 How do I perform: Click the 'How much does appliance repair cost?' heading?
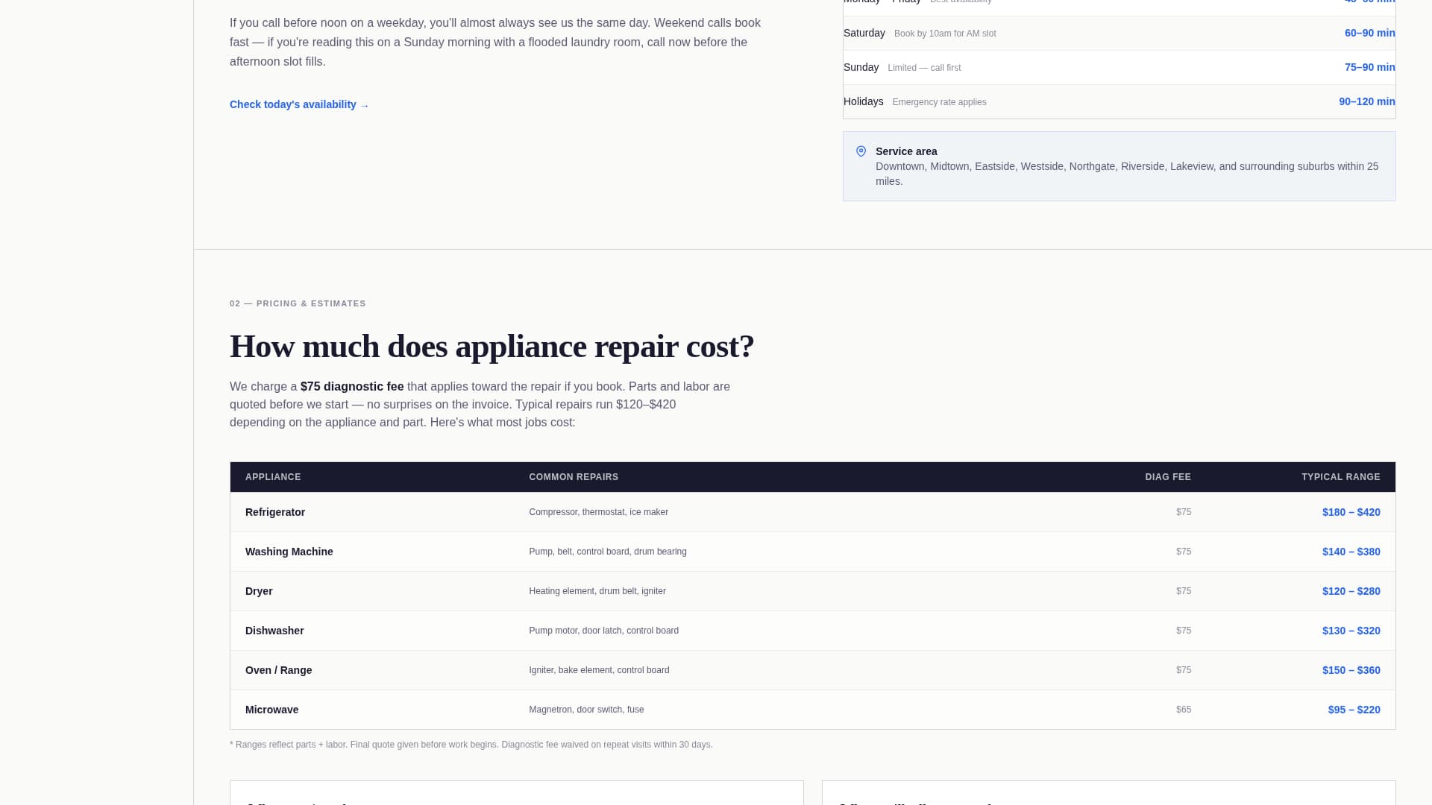(x=492, y=346)
